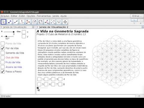Image resolution: width=144 pixels, height=108 pixels.
Task: Enable the Flores da Vida checkbox
Action: (3, 43)
